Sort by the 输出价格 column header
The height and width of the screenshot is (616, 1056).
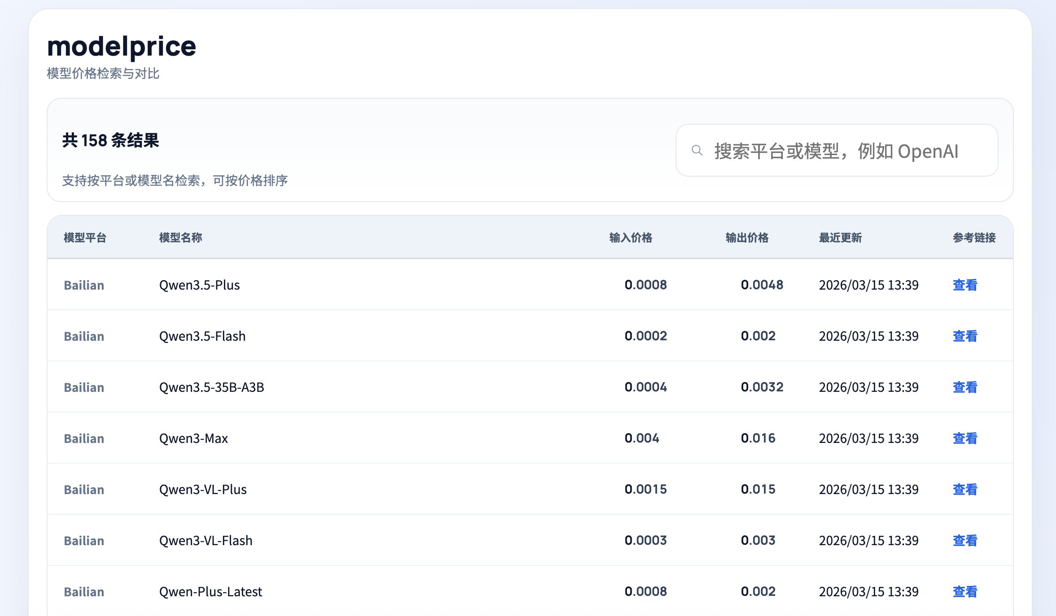pyautogui.click(x=747, y=238)
